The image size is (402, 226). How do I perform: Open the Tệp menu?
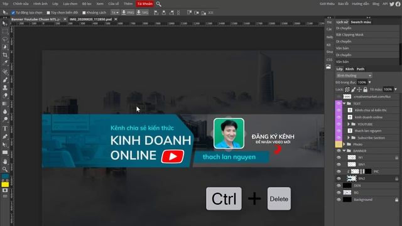6,4
